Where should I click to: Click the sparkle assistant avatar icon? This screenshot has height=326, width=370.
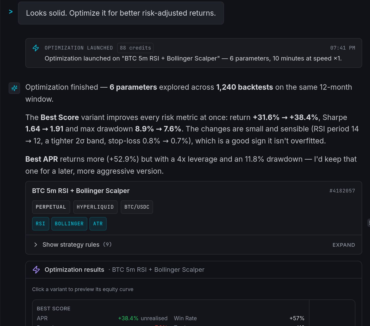point(14,88)
